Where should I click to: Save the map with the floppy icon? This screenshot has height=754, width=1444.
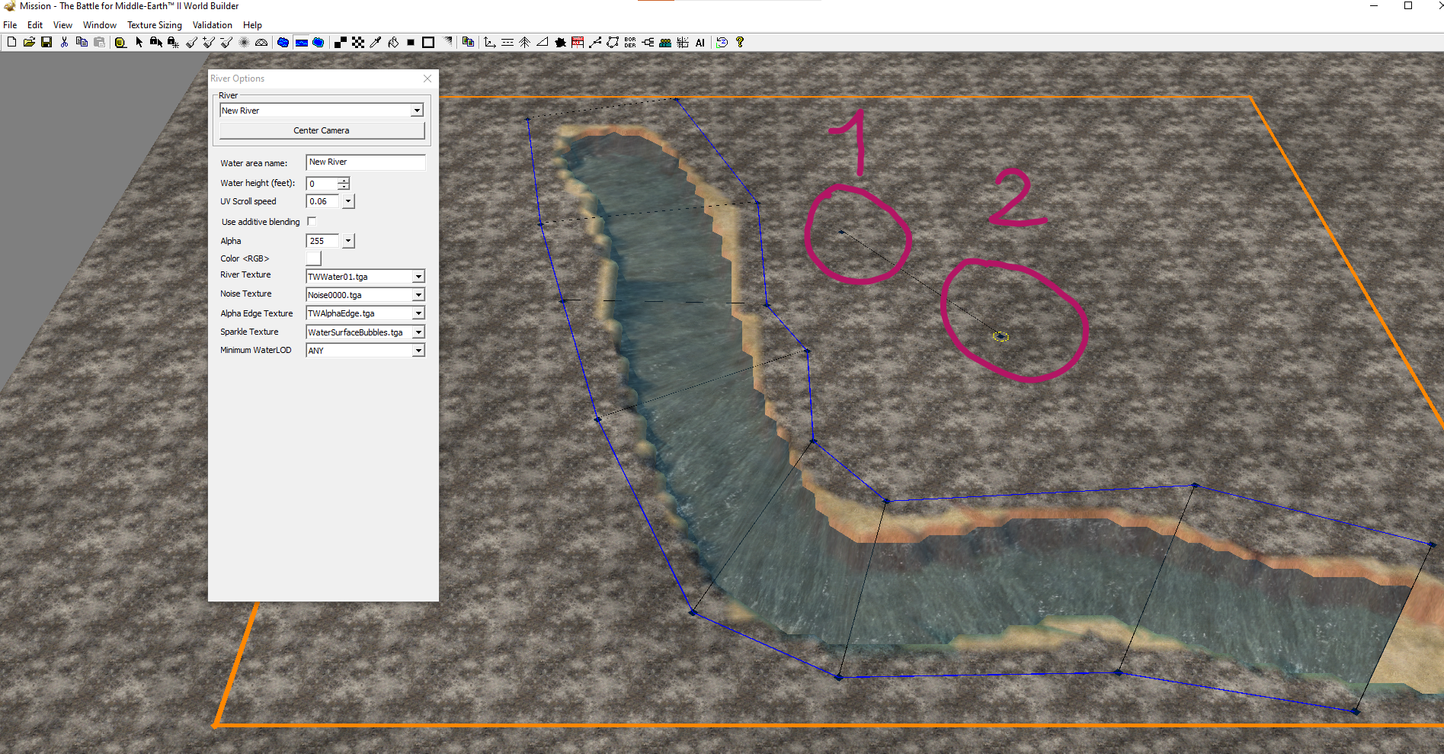tap(46, 43)
